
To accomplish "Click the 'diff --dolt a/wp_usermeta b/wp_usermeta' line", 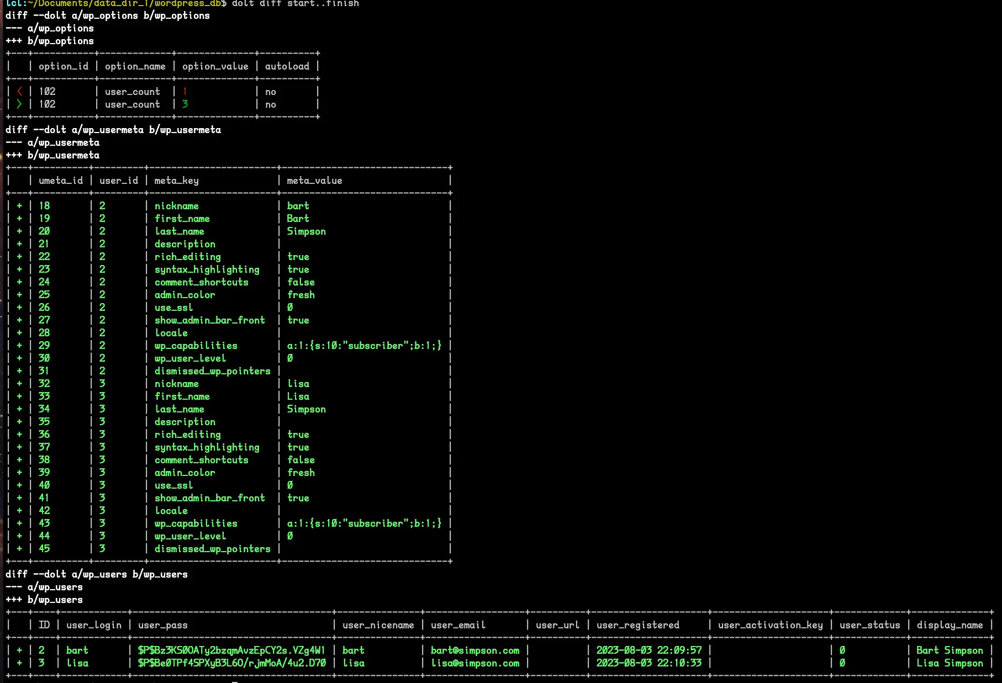I will click(113, 130).
